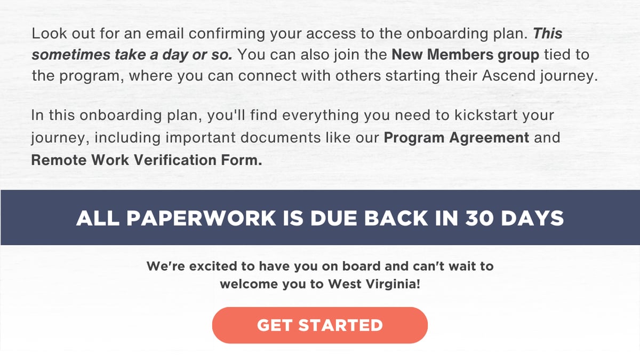
Task: Click the phrase 'connect with others'
Action: tap(303, 75)
